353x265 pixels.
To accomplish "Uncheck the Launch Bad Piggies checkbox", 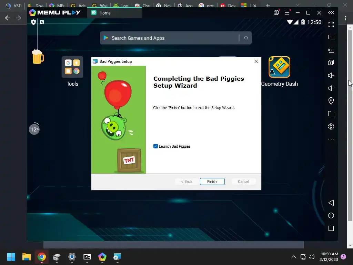I will [155, 146].
